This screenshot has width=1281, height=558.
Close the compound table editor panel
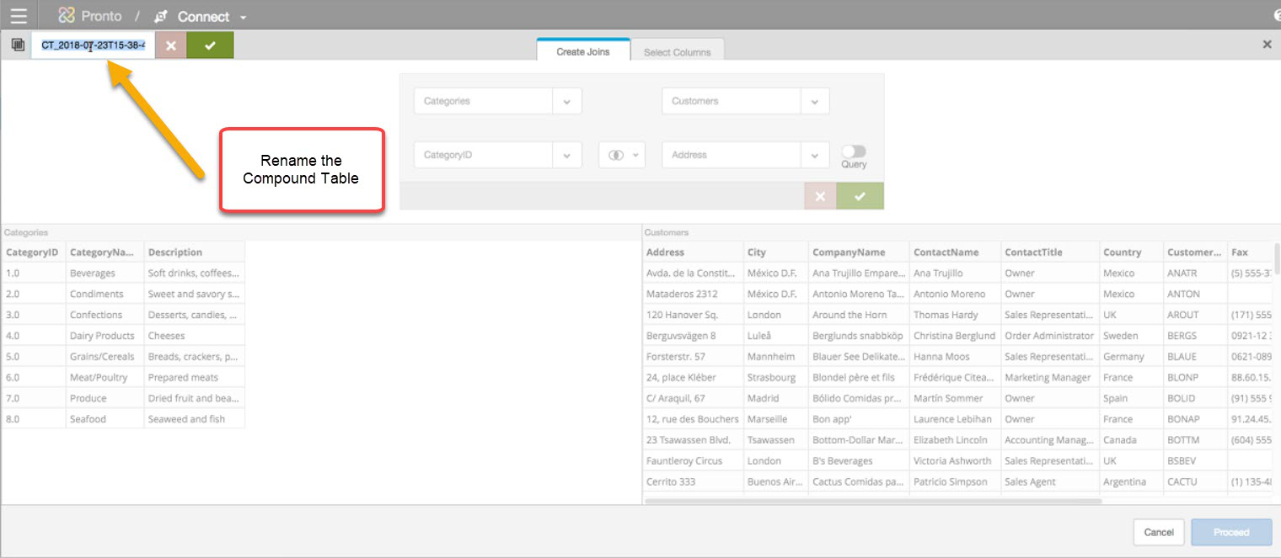1266,45
